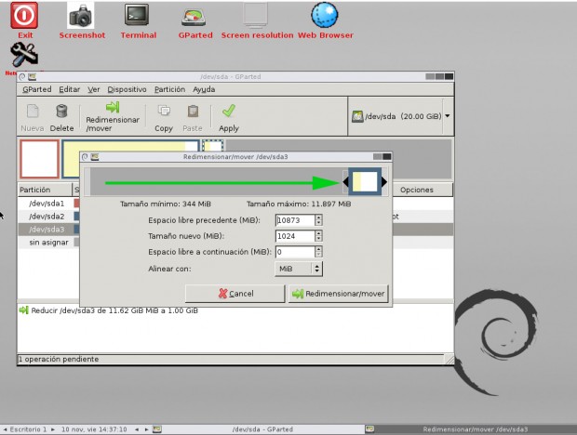The height and width of the screenshot is (435, 577).
Task: Select the small dashed sda3 partition graphic block
Action: [x=213, y=146]
